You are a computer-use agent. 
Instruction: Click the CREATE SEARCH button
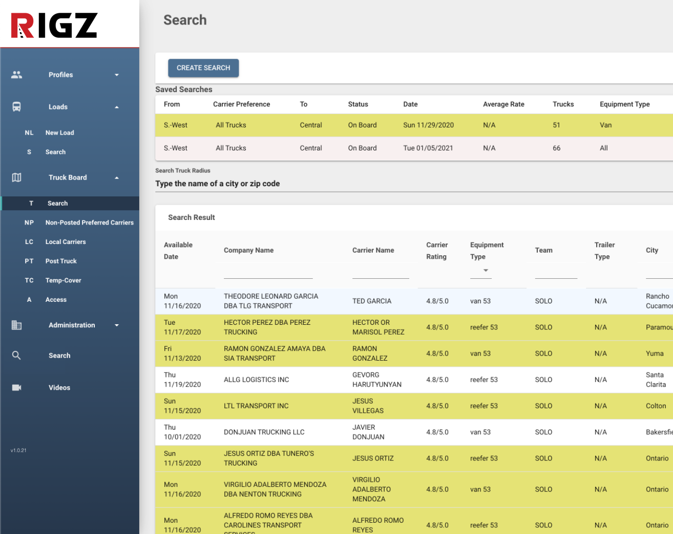(x=203, y=68)
